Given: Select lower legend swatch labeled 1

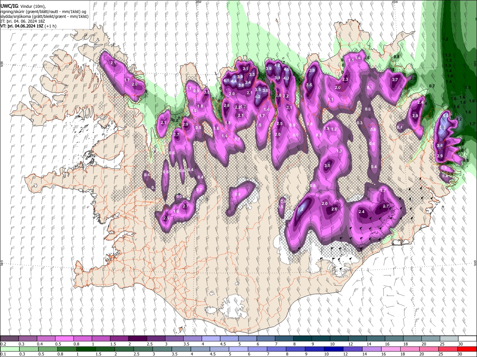Looking at the screenshot, I should point(86,349).
